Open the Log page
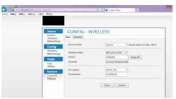 (x=49, y=63)
